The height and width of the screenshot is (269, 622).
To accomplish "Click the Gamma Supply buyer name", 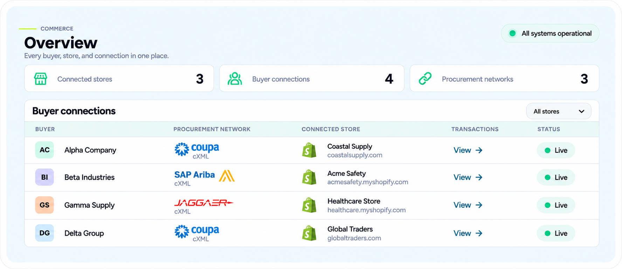I will (89, 205).
